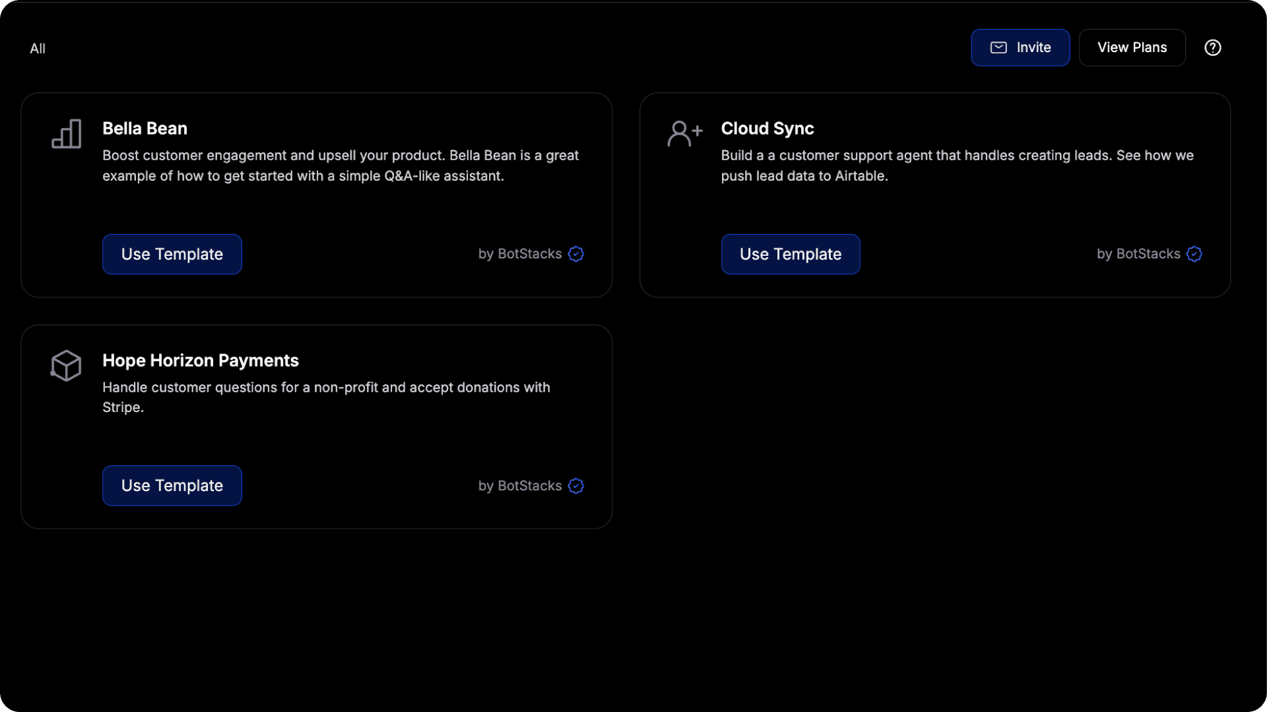Click the Cloud Sync add-user icon
The image size is (1267, 712).
tap(684, 133)
